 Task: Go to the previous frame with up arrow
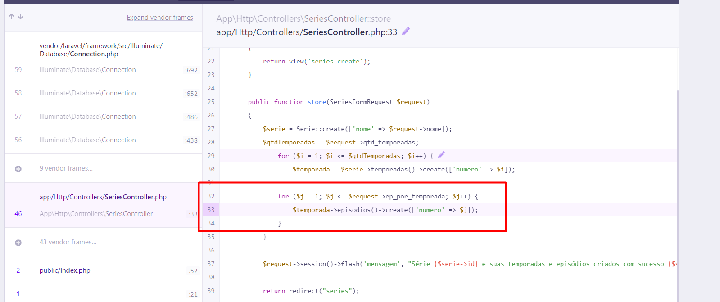tap(12, 17)
